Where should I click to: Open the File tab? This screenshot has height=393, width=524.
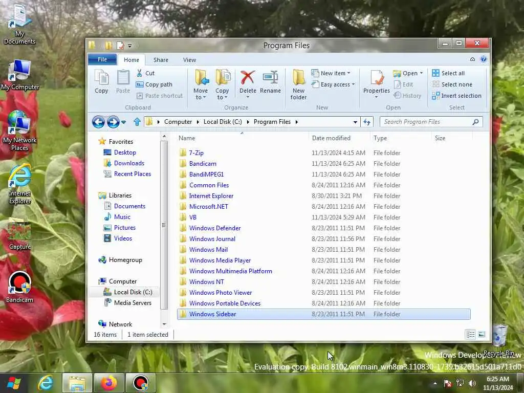(102, 59)
